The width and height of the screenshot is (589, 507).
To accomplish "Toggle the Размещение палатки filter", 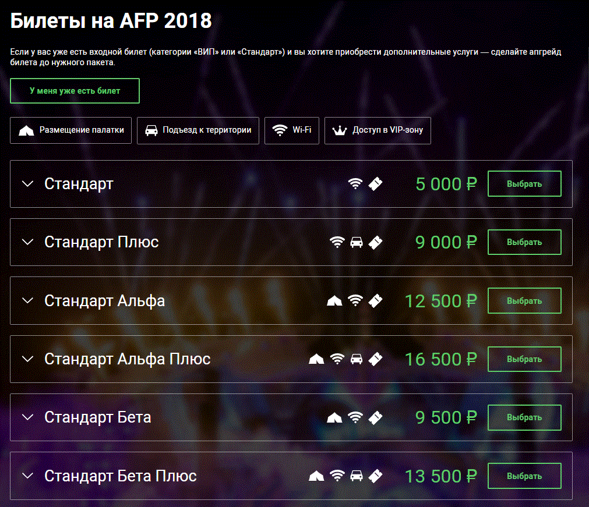I will pyautogui.click(x=70, y=130).
